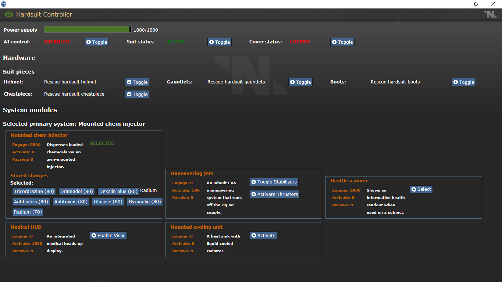This screenshot has height=282, width=502.
Task: Click the Stored charges heading
Action: tap(29, 175)
